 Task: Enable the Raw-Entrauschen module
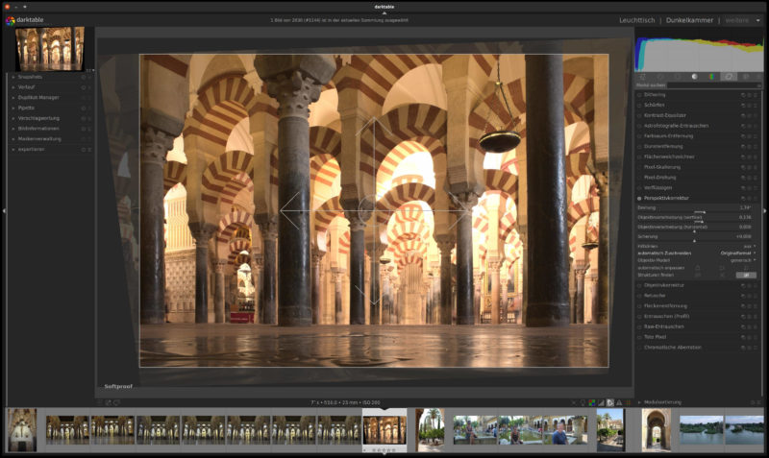[639, 326]
